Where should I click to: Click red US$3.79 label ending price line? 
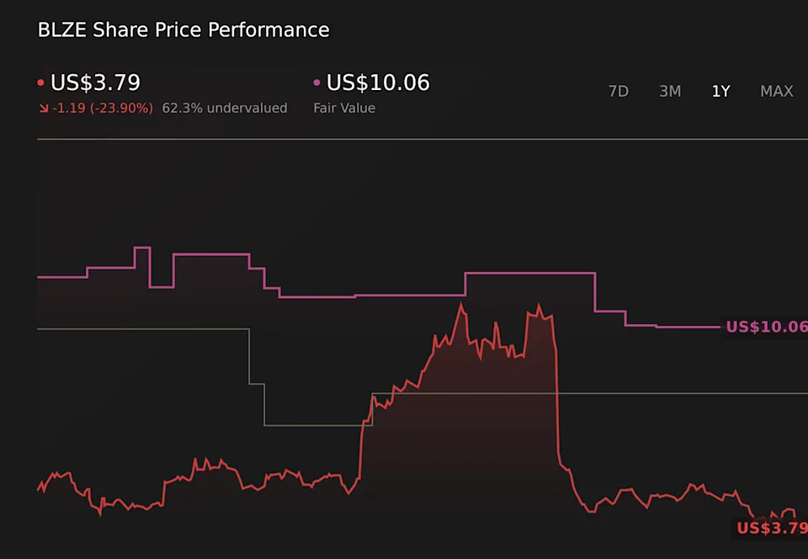(x=772, y=528)
